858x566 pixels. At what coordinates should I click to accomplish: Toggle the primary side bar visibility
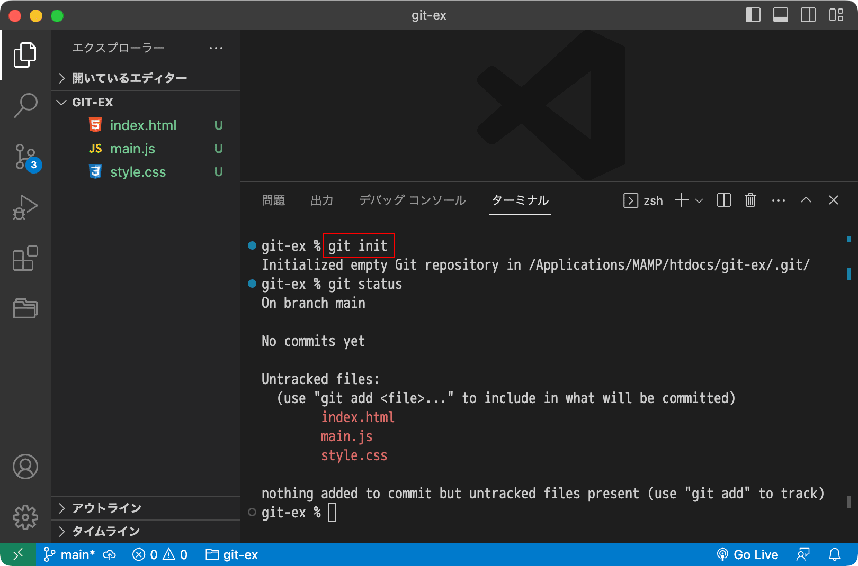tap(753, 15)
